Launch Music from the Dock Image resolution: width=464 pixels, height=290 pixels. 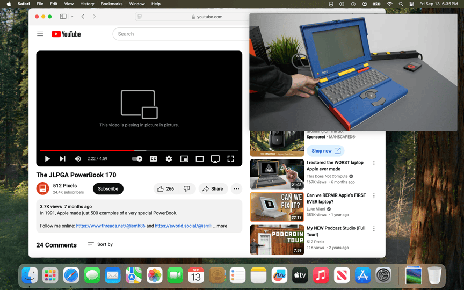321,275
